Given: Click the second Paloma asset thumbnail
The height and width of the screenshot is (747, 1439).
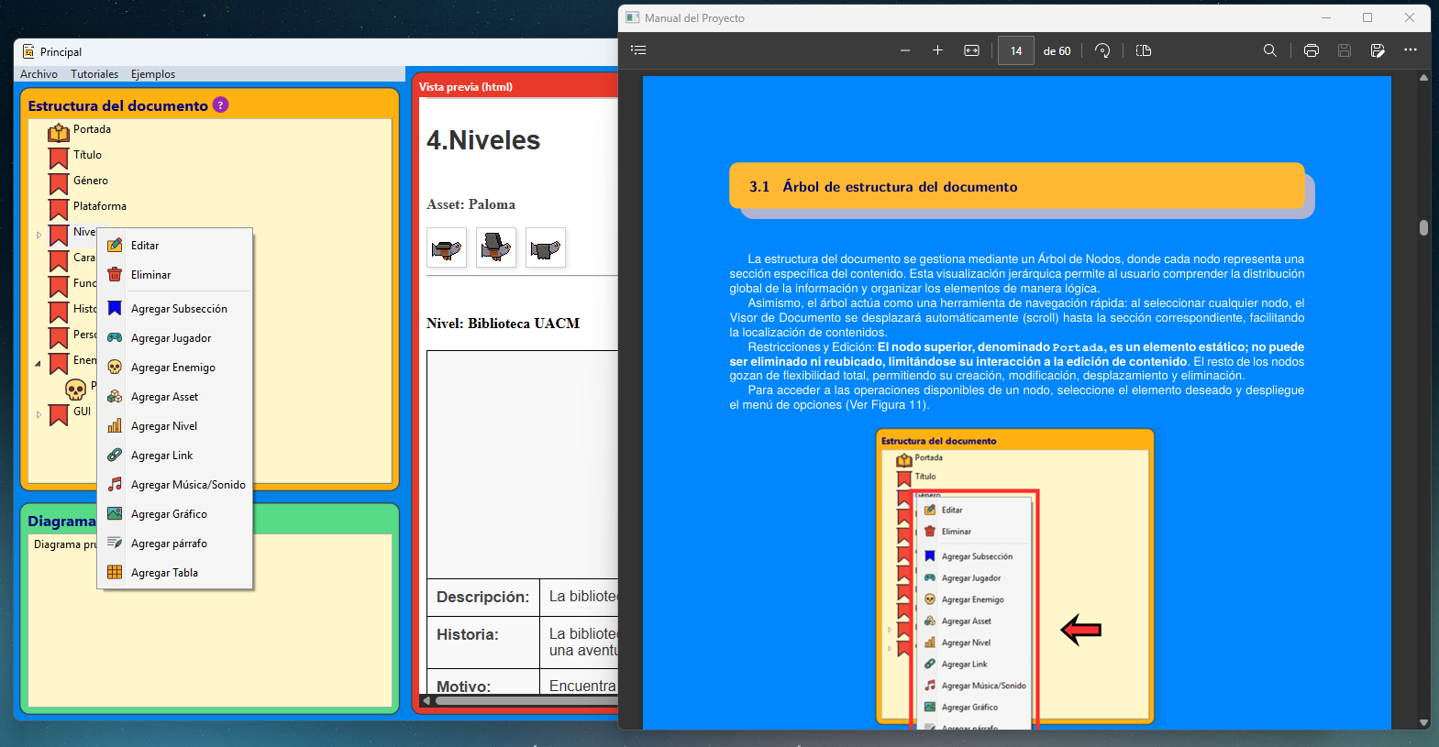Looking at the screenshot, I should tap(496, 247).
